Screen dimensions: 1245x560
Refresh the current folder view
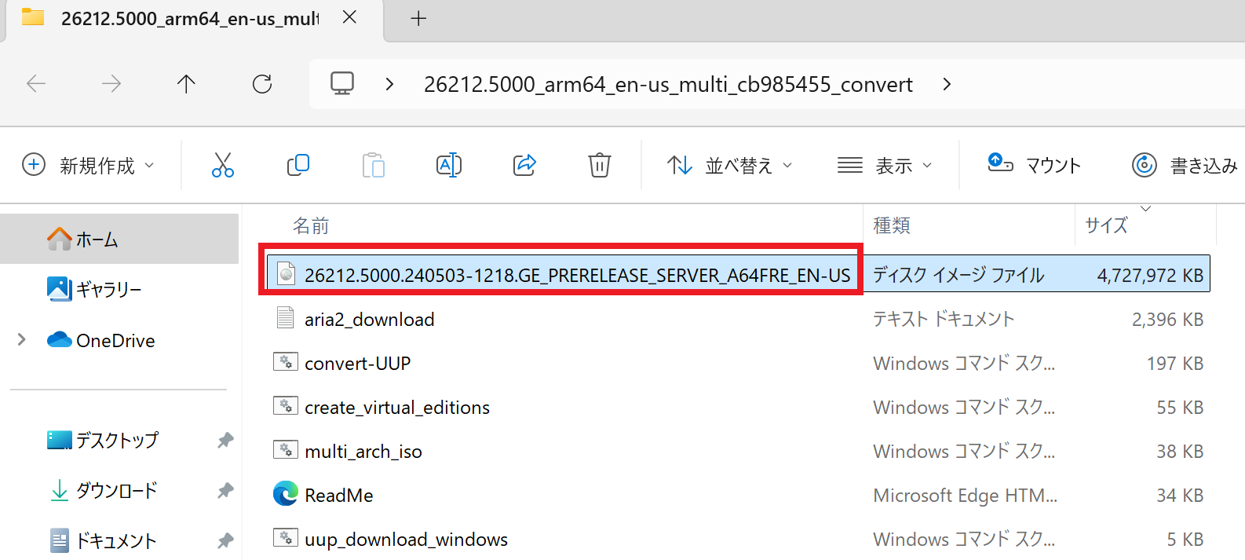(x=262, y=83)
